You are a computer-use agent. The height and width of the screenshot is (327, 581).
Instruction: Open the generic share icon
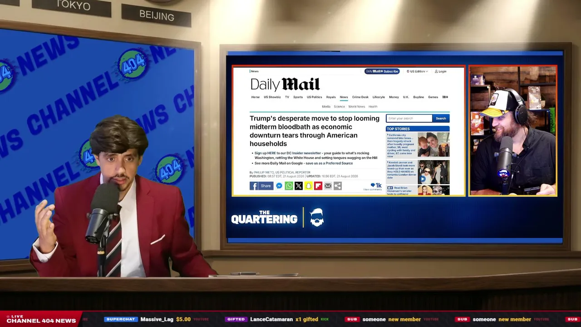(338, 186)
